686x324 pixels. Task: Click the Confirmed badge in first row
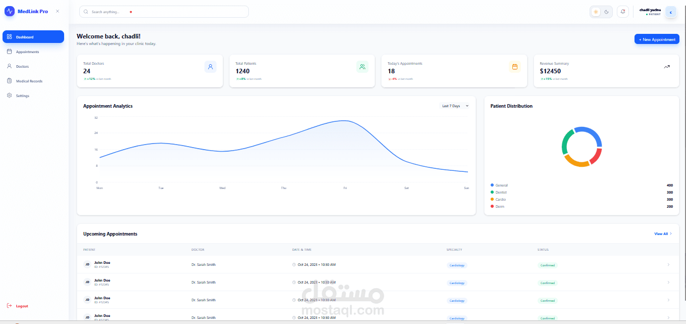tap(548, 265)
